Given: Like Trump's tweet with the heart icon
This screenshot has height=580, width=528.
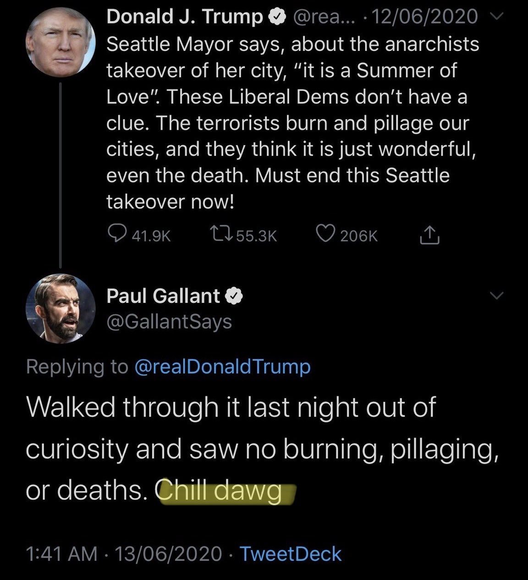Looking at the screenshot, I should [x=326, y=235].
